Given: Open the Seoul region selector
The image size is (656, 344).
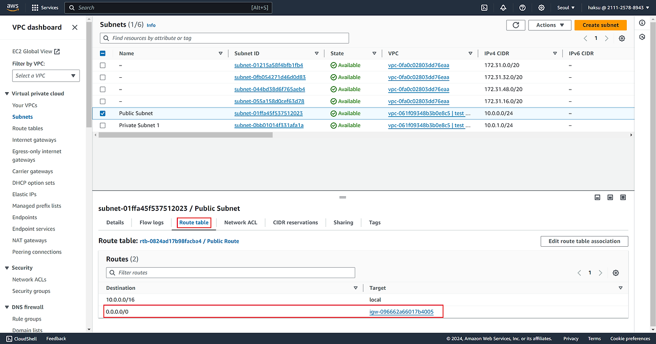Looking at the screenshot, I should click(566, 8).
